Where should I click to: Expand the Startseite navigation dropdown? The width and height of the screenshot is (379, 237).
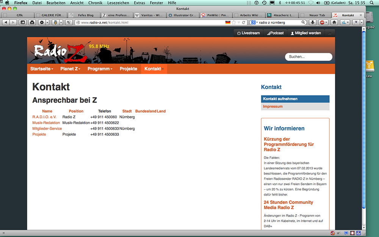coord(42,69)
